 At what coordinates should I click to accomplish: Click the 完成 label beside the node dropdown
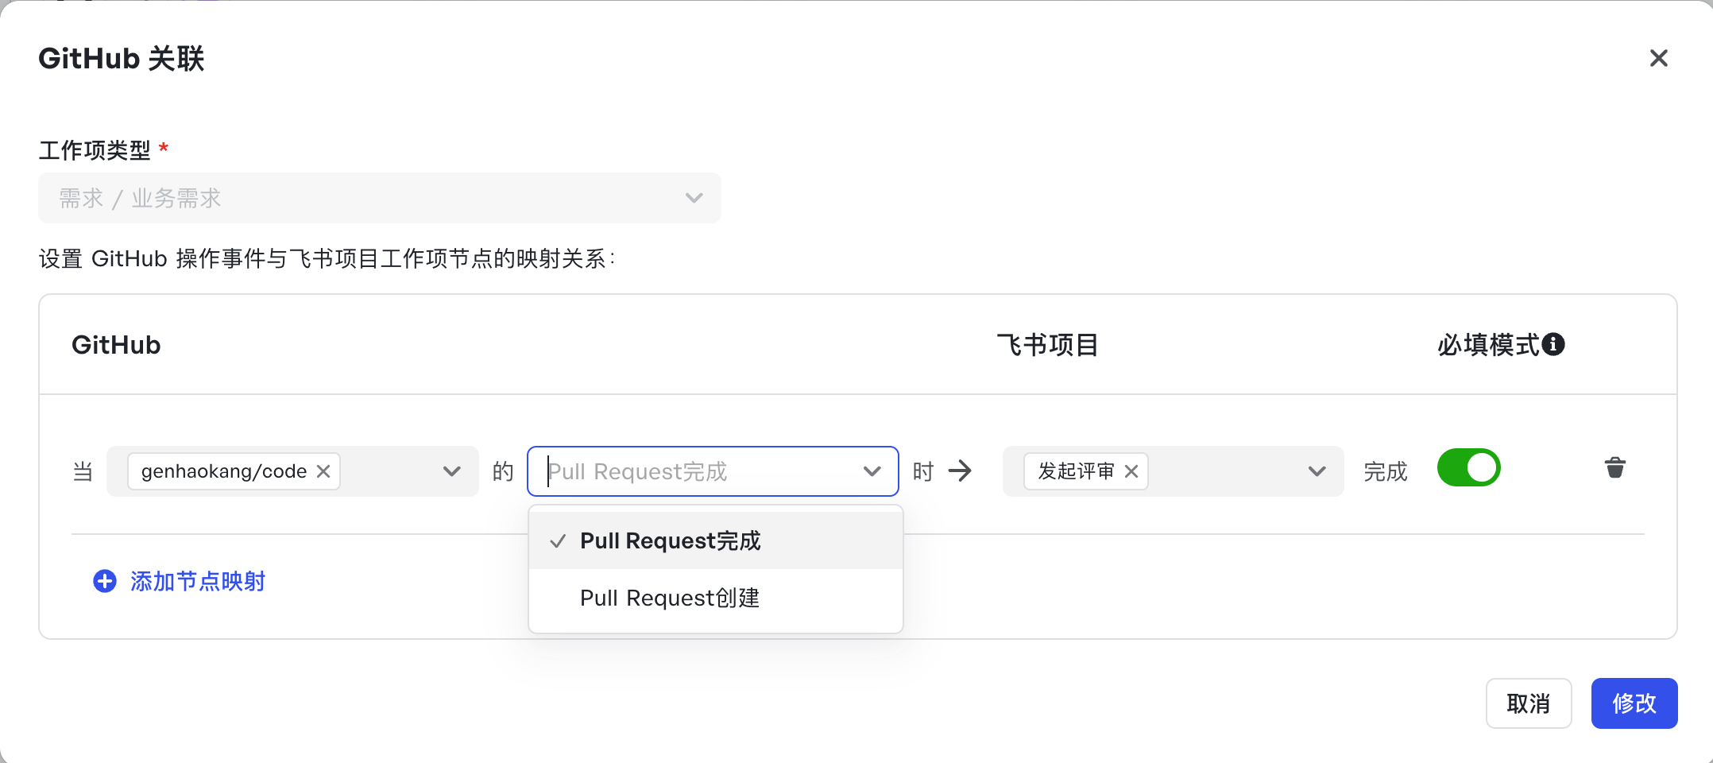tap(1386, 471)
